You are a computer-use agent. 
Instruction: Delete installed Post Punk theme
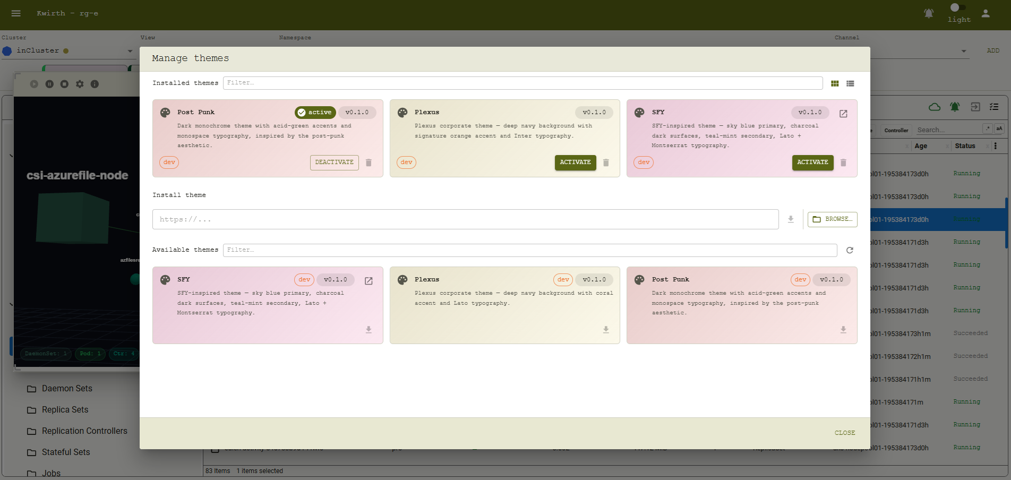point(369,162)
